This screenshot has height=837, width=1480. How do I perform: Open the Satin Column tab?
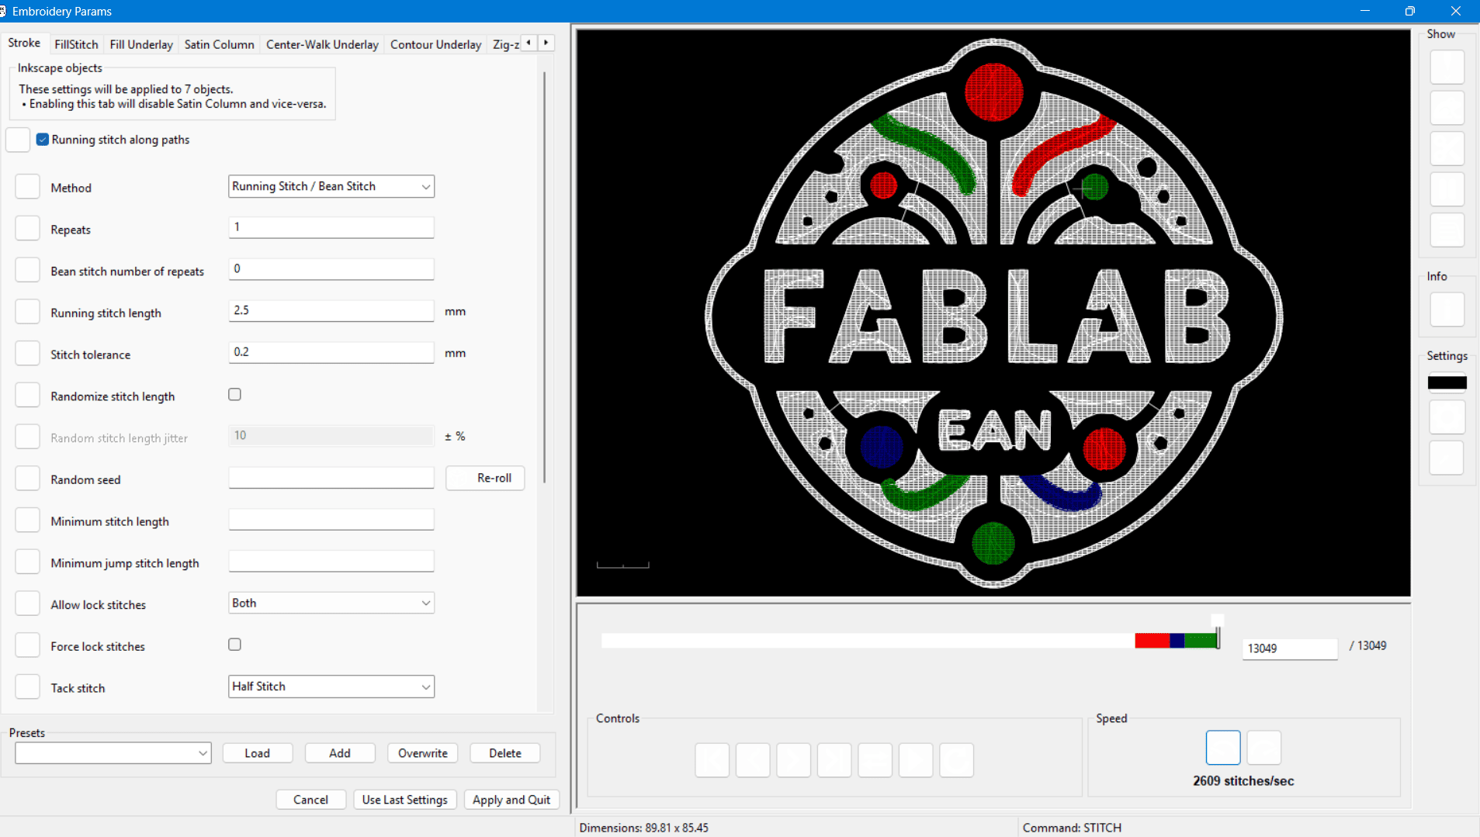(219, 44)
